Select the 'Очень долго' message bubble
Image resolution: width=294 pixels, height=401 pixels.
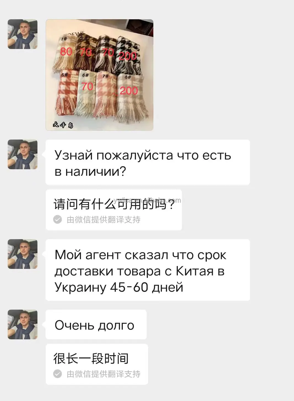pyautogui.click(x=96, y=324)
